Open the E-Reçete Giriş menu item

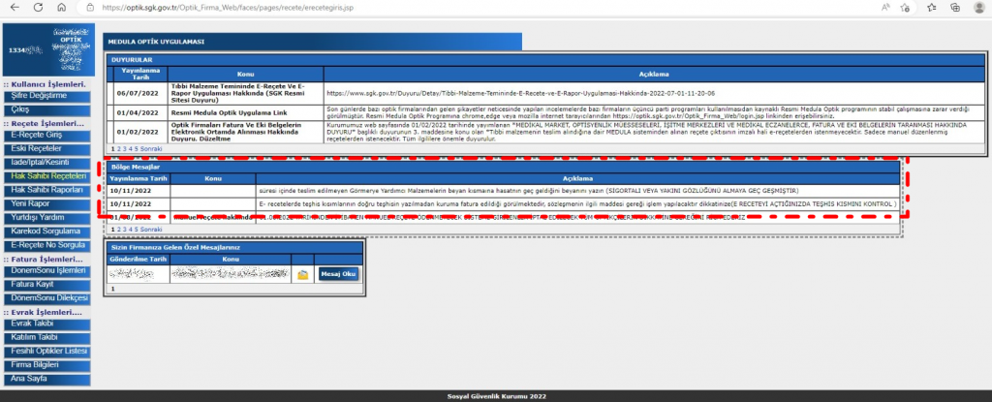[36, 136]
